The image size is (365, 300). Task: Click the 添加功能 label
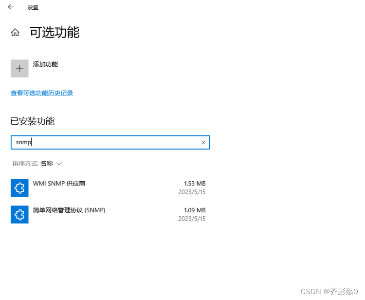click(45, 64)
